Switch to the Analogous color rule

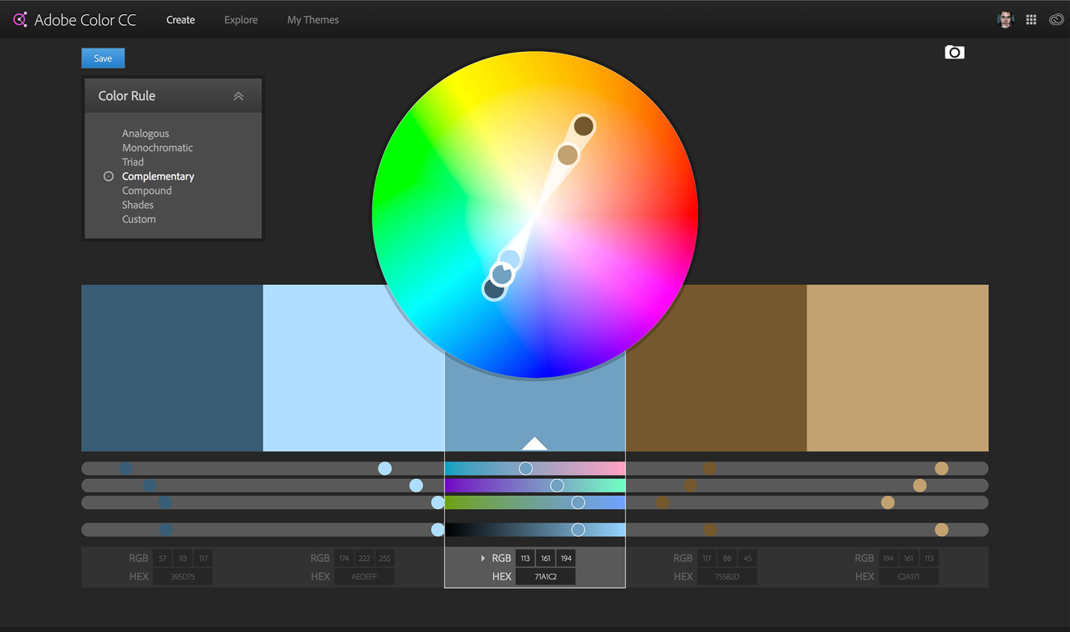coord(145,133)
